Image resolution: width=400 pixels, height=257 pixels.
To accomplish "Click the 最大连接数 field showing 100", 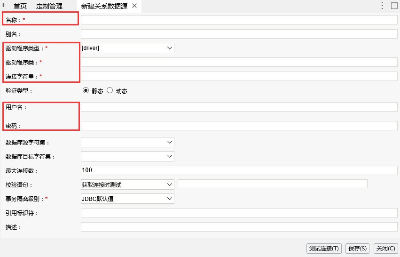I will pyautogui.click(x=239, y=170).
